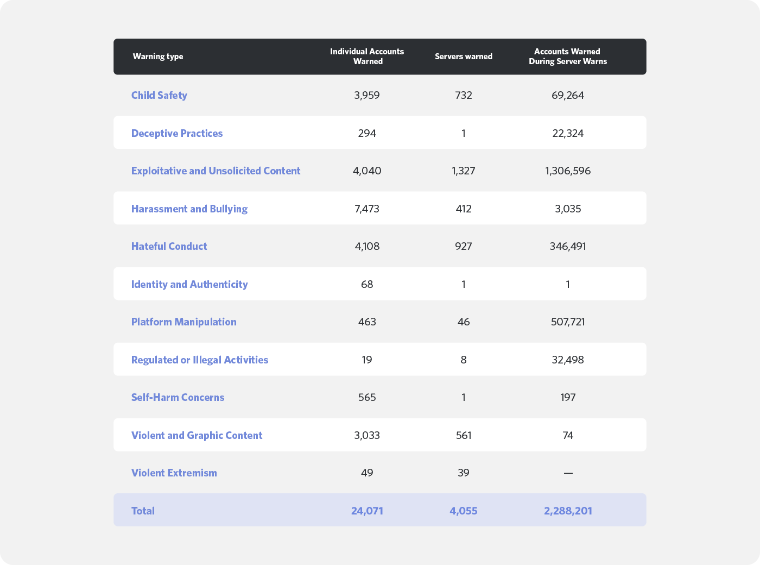The image size is (760, 565).
Task: Click the Total row label
Action: click(x=143, y=511)
